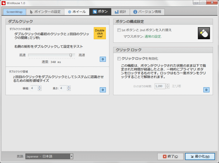219x163 pixels.
Task: Click the yellow Double click me! test box
Action: [x=100, y=33]
